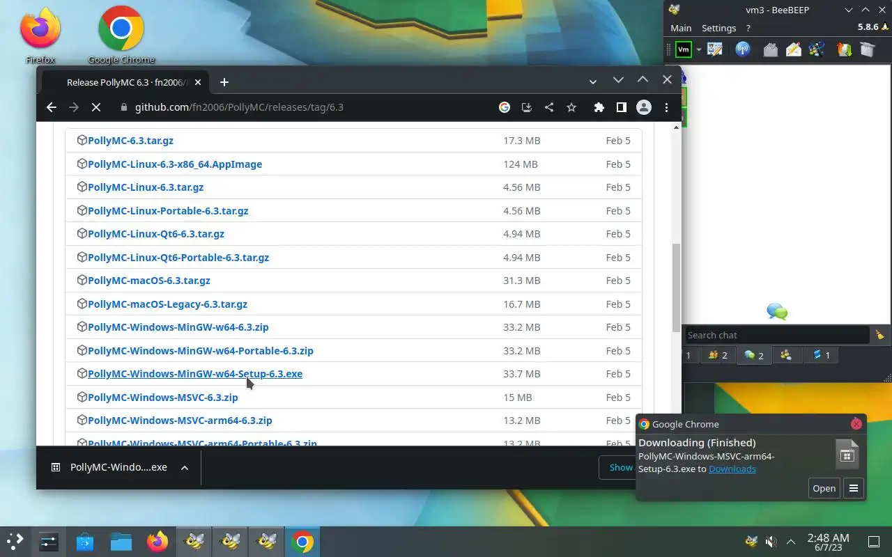
Task: Stop loading the GitHub page
Action: click(x=96, y=107)
